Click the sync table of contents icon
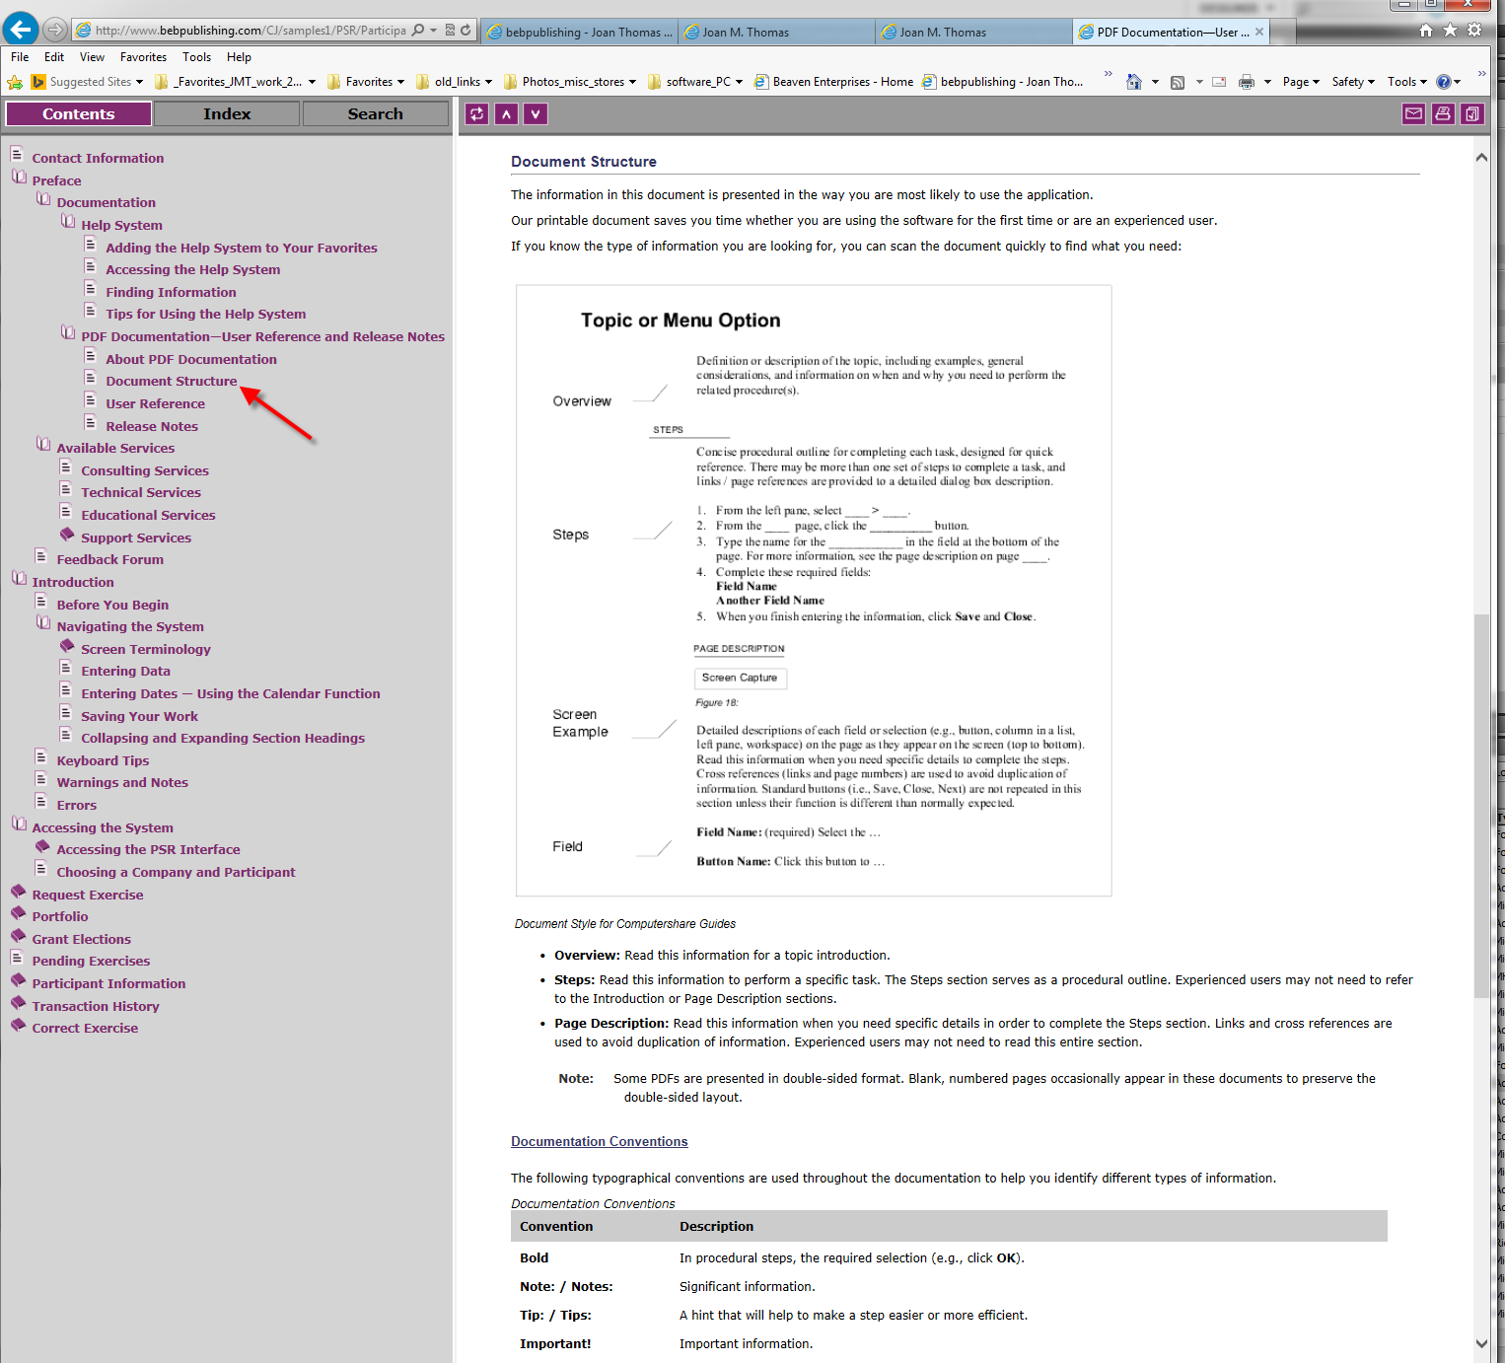 point(477,114)
